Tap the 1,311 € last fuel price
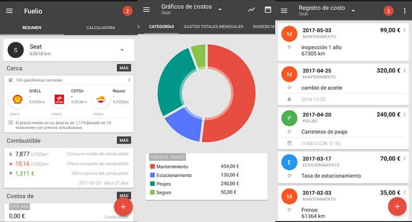Image resolution: width=412 pixels, height=222 pixels. pyautogui.click(x=25, y=173)
